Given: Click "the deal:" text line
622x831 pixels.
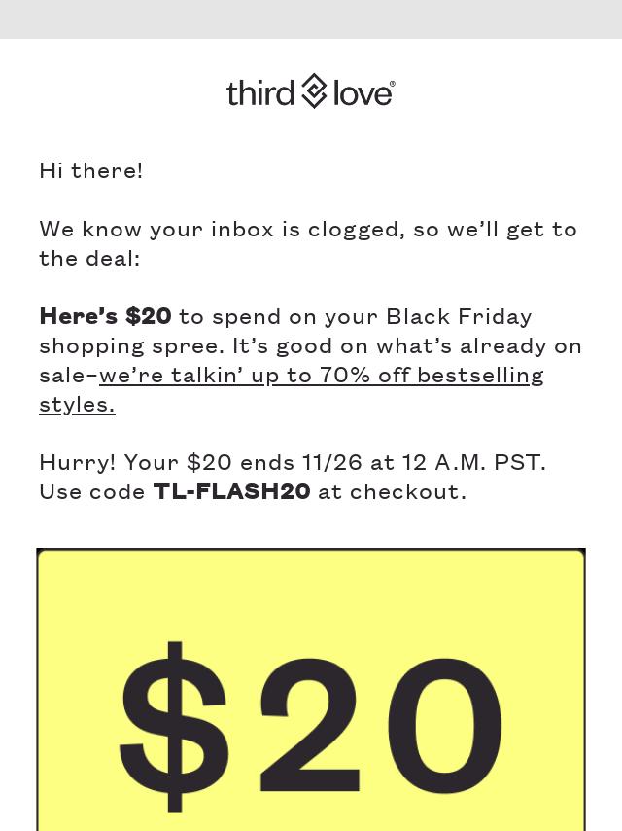Looking at the screenshot, I should [x=89, y=258].
